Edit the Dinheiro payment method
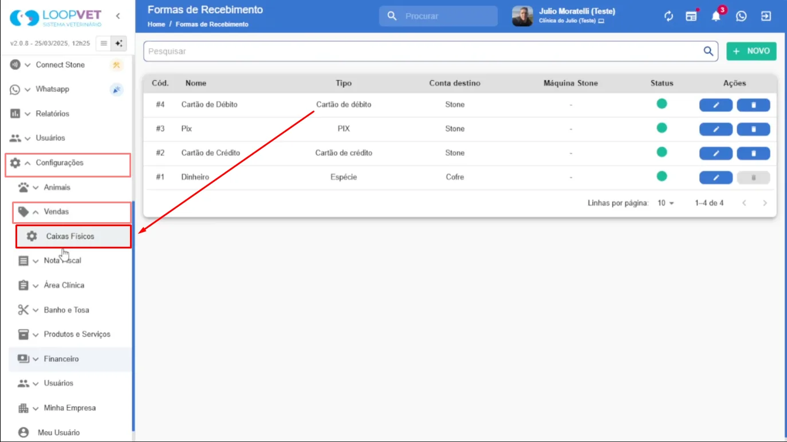The width and height of the screenshot is (787, 442). pyautogui.click(x=716, y=177)
